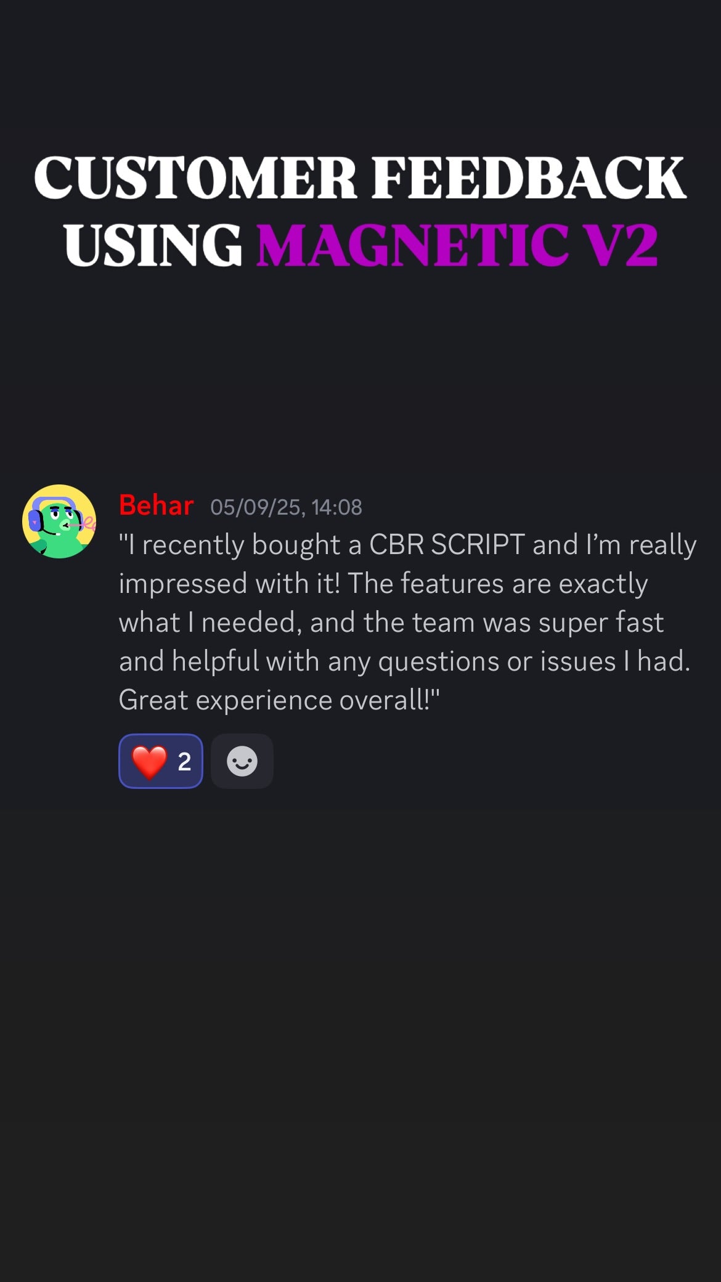Click the word 'features' in the message
721x1282 pixels.
[452, 584]
